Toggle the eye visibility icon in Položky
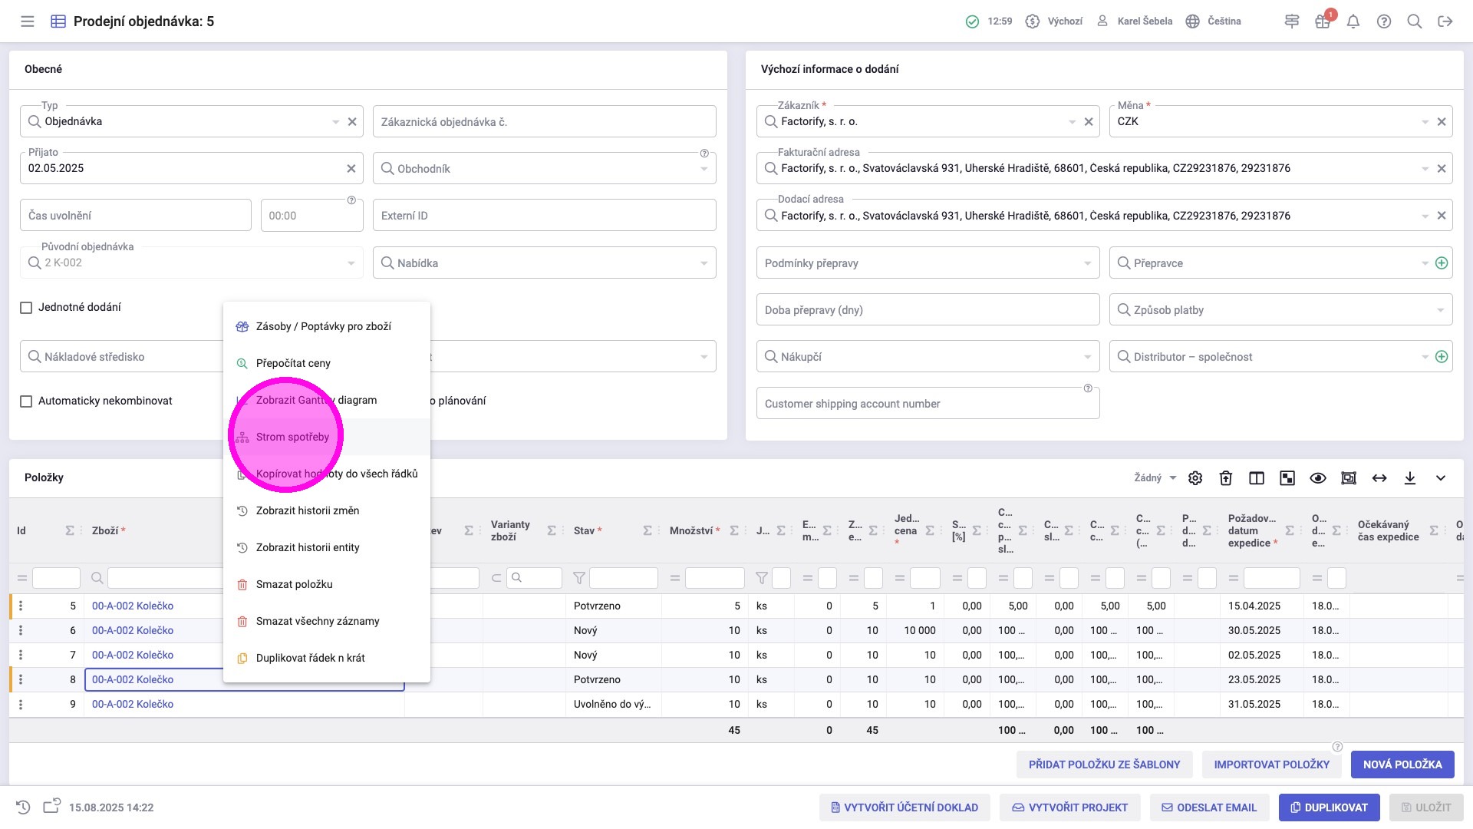 coord(1318,478)
